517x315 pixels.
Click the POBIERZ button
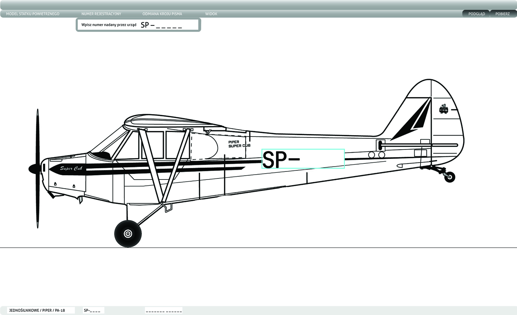[x=503, y=14]
